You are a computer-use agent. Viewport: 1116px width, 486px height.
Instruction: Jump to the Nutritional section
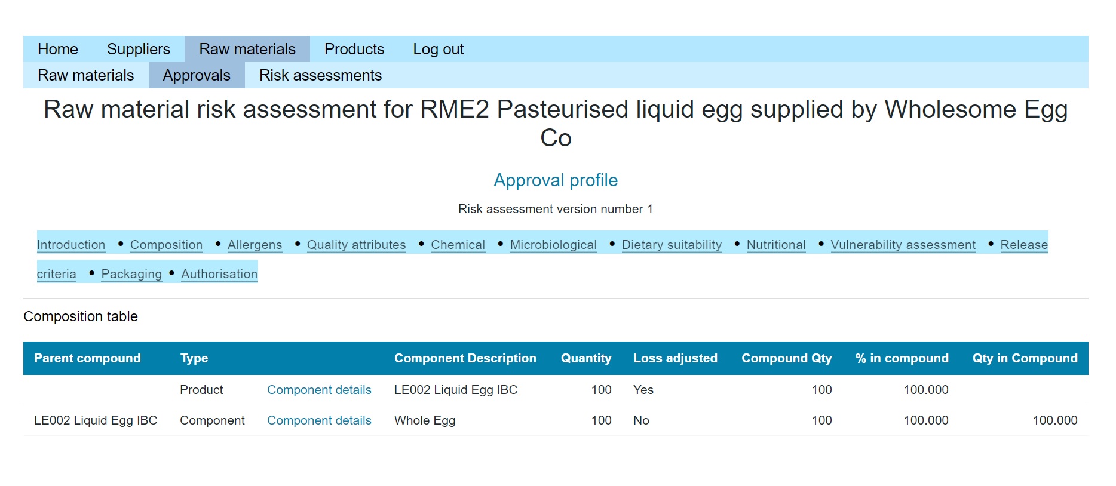pos(776,245)
